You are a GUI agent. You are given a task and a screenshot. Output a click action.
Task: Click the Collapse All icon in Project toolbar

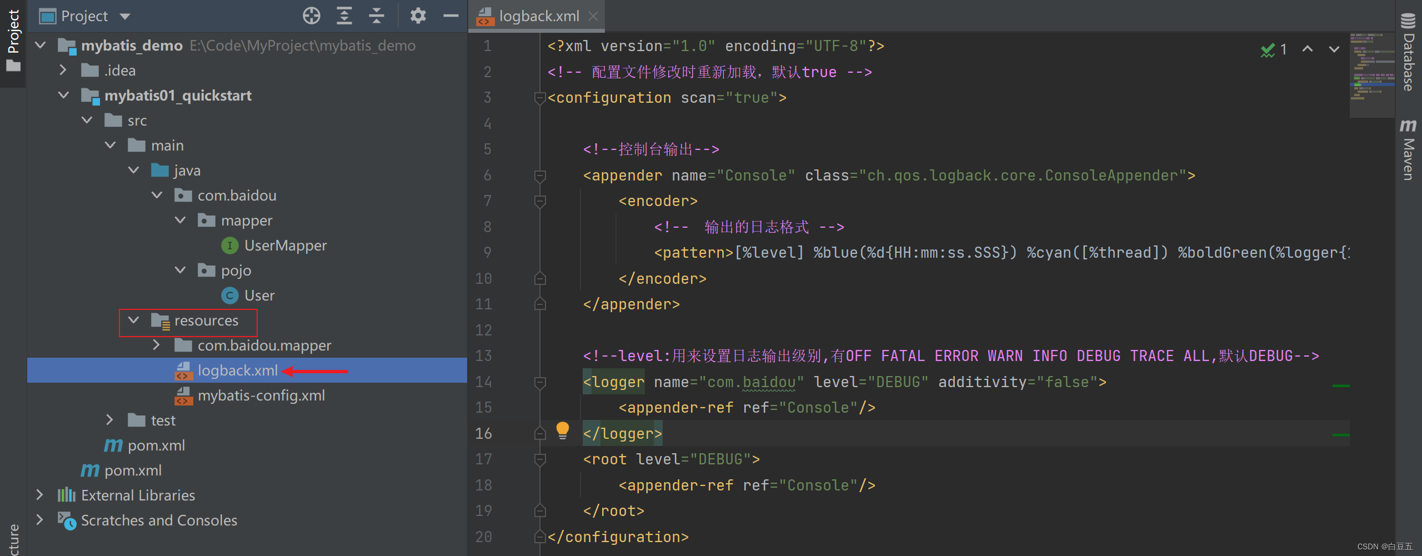click(x=377, y=16)
